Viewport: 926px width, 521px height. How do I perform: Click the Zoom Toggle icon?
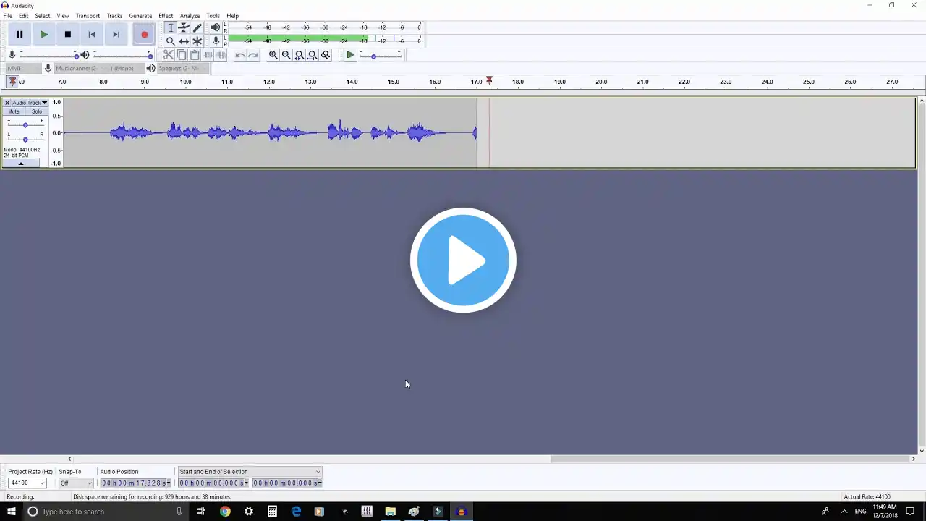(x=325, y=55)
